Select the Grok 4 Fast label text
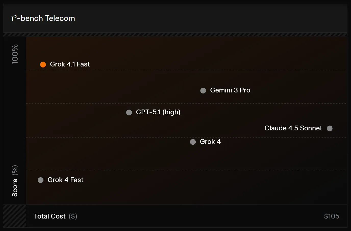Image resolution: width=351 pixels, height=231 pixels. pyautogui.click(x=65, y=180)
